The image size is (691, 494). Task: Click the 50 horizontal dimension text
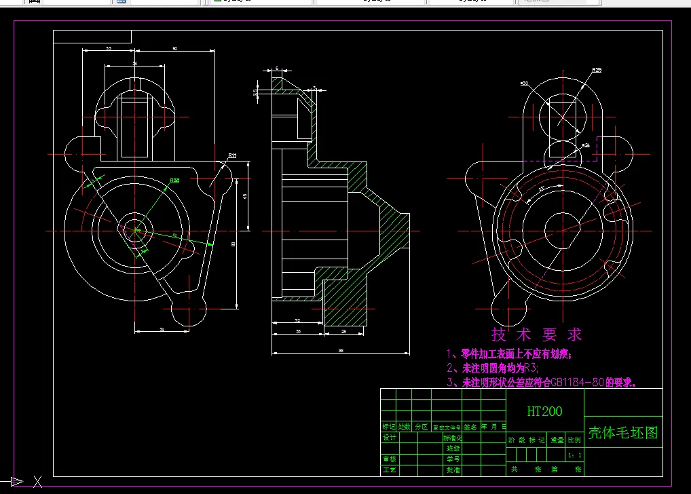175,48
